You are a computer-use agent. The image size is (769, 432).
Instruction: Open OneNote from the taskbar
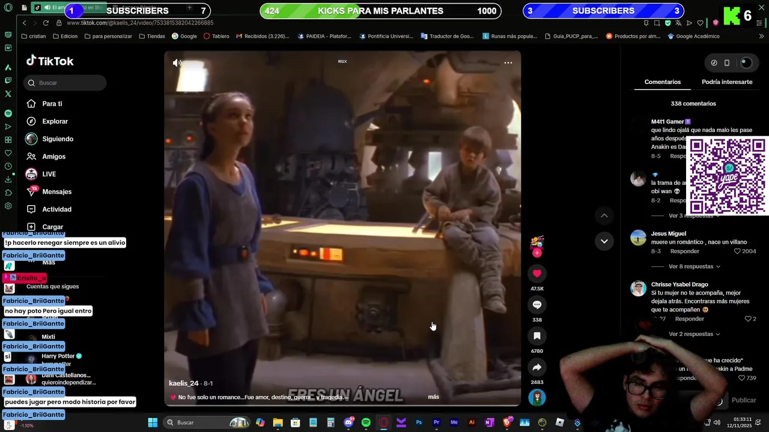(x=489, y=422)
